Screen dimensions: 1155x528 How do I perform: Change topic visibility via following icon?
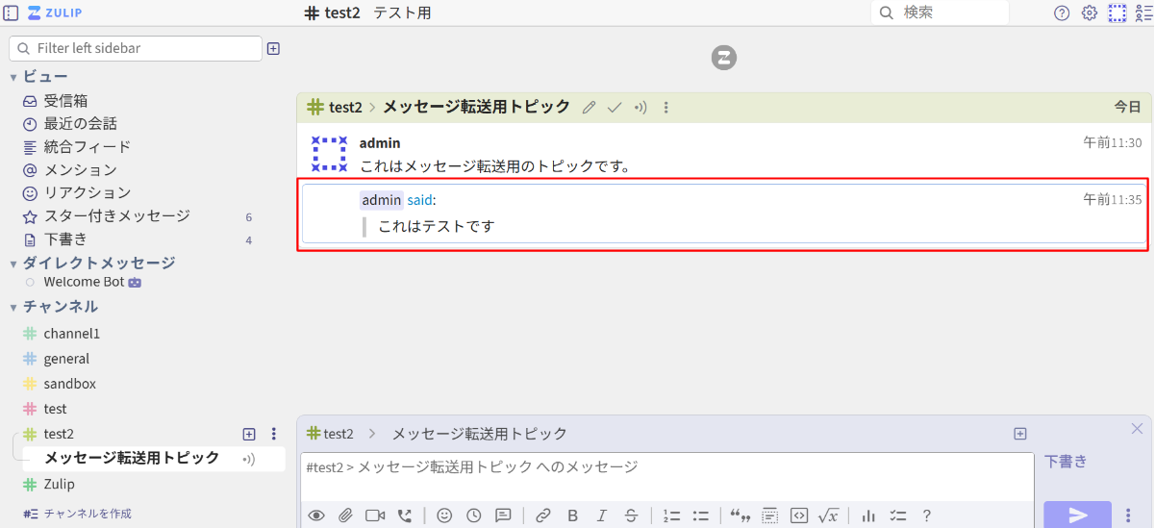[x=640, y=108]
